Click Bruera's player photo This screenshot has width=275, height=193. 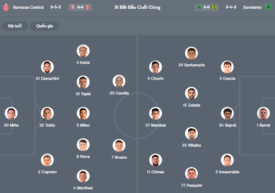click(119, 146)
